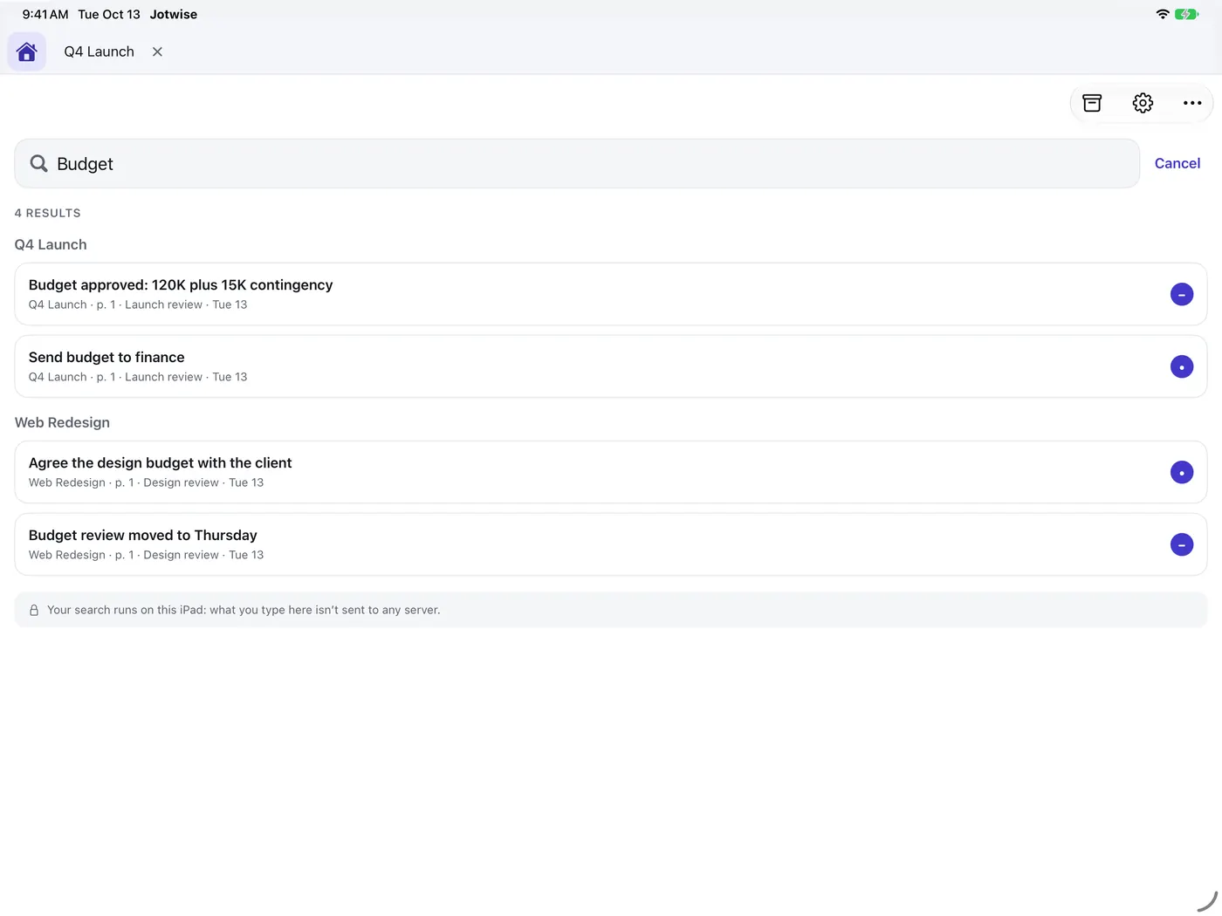Open the archive box icon
Image resolution: width=1222 pixels, height=916 pixels.
click(1092, 103)
